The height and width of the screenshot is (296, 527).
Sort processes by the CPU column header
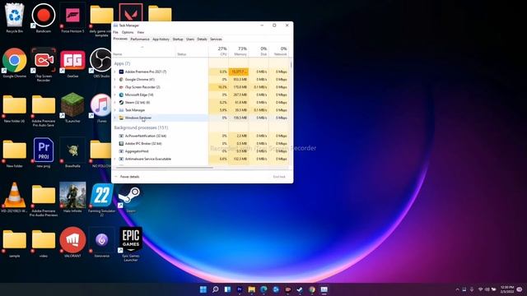[218, 51]
